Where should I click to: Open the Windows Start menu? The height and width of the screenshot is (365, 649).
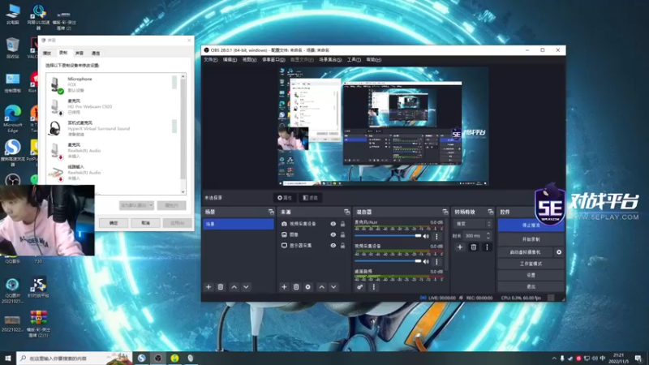8,358
